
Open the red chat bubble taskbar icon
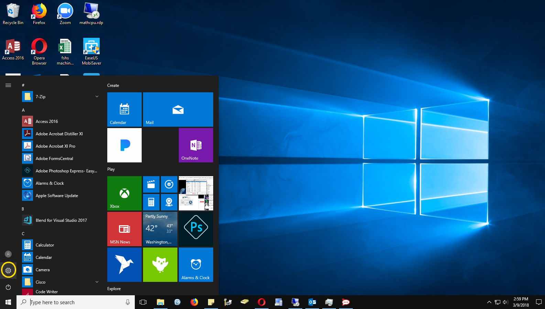(x=346, y=302)
